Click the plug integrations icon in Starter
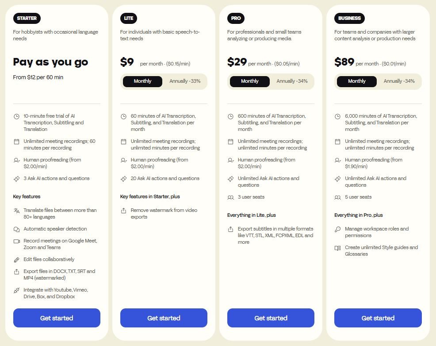Viewport: 436px width, 346px height. pyautogui.click(x=17, y=290)
